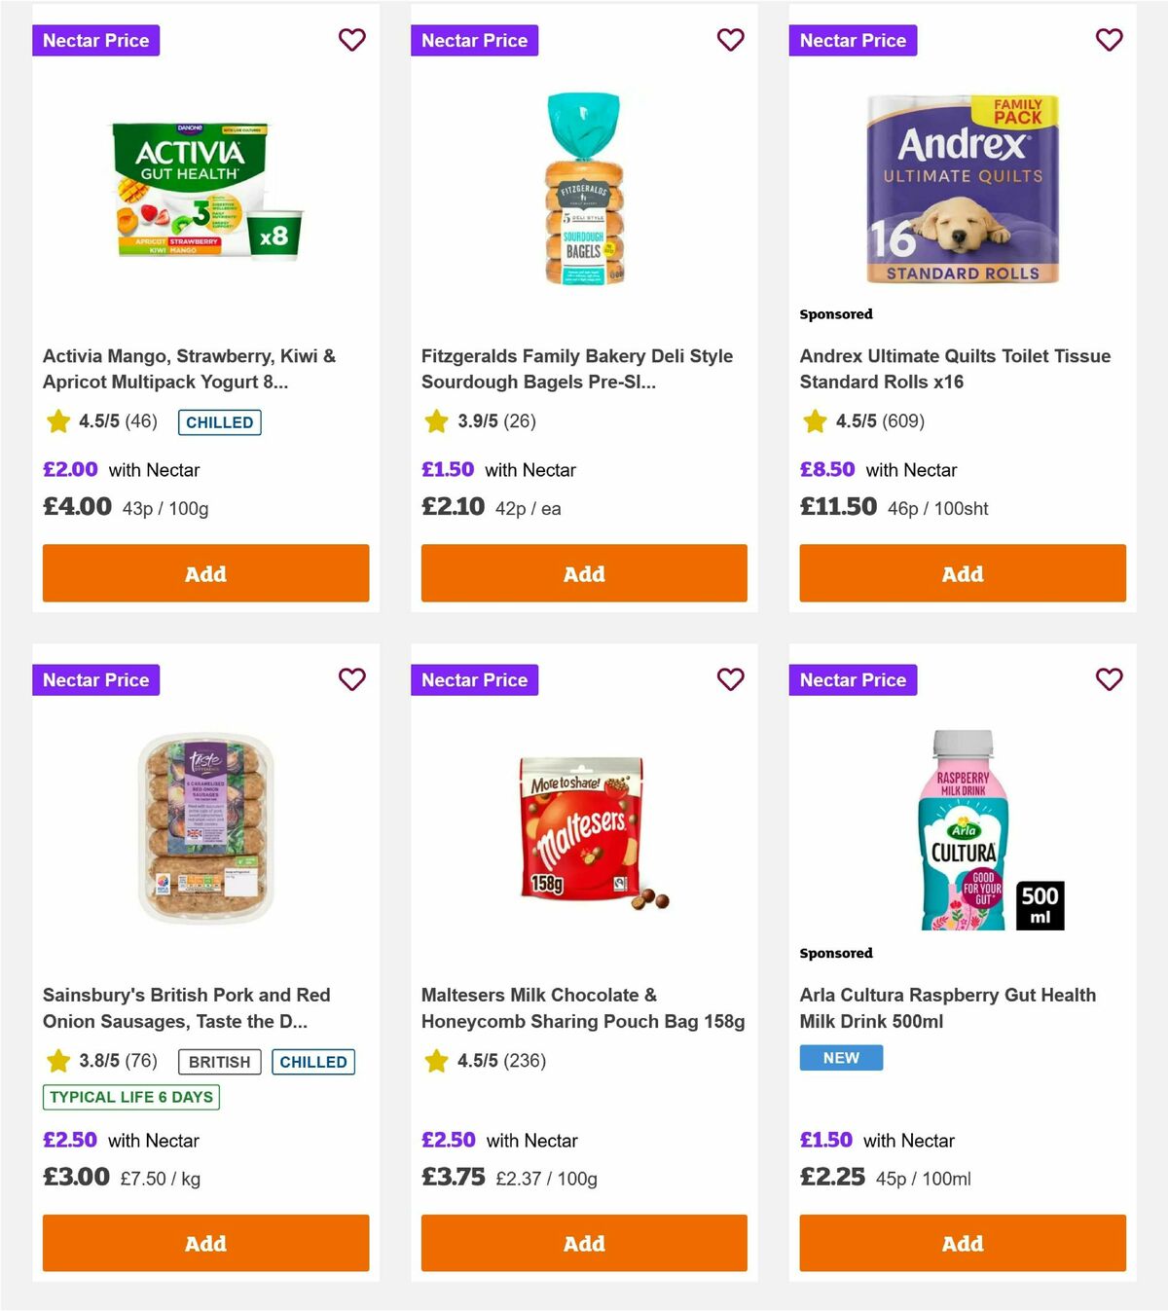Select the BRITISH tag on the sausages card
This screenshot has width=1168, height=1311.
tap(218, 1062)
